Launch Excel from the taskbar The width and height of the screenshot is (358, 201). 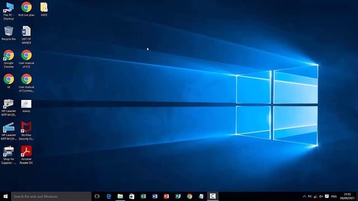(143, 196)
